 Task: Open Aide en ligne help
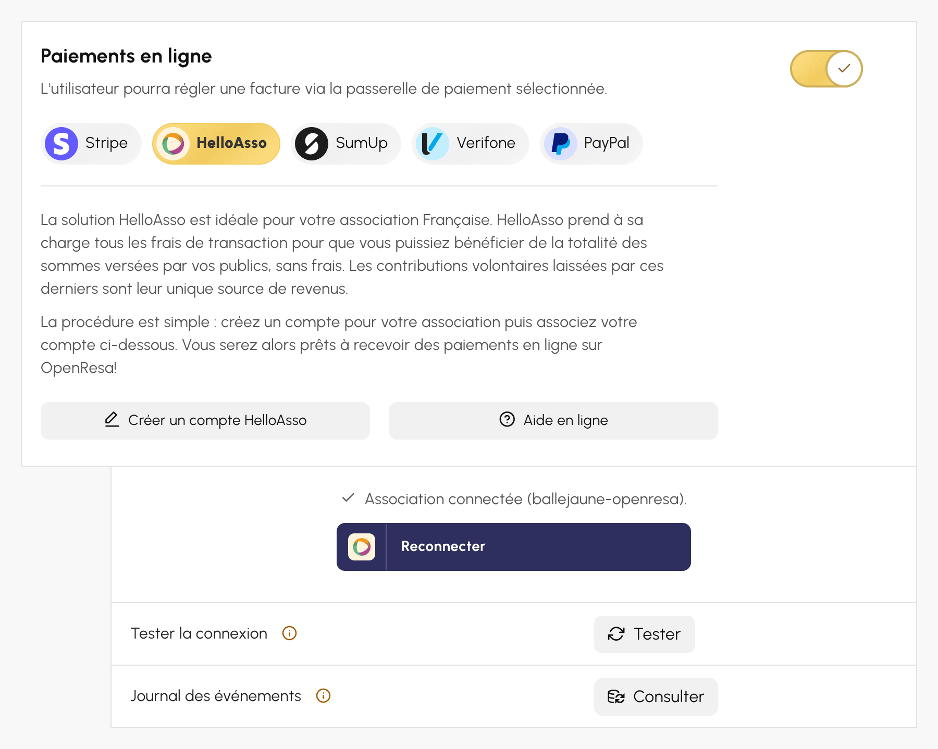pos(553,420)
